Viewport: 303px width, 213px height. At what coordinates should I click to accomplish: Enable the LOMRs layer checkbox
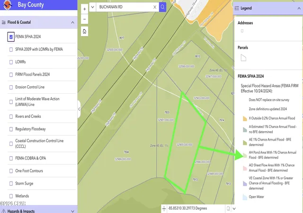tap(11, 62)
